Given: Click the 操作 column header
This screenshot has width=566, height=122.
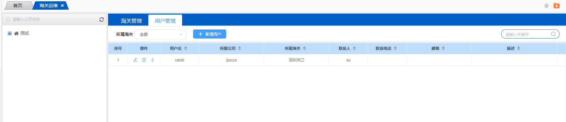Looking at the screenshot, I should [x=144, y=48].
